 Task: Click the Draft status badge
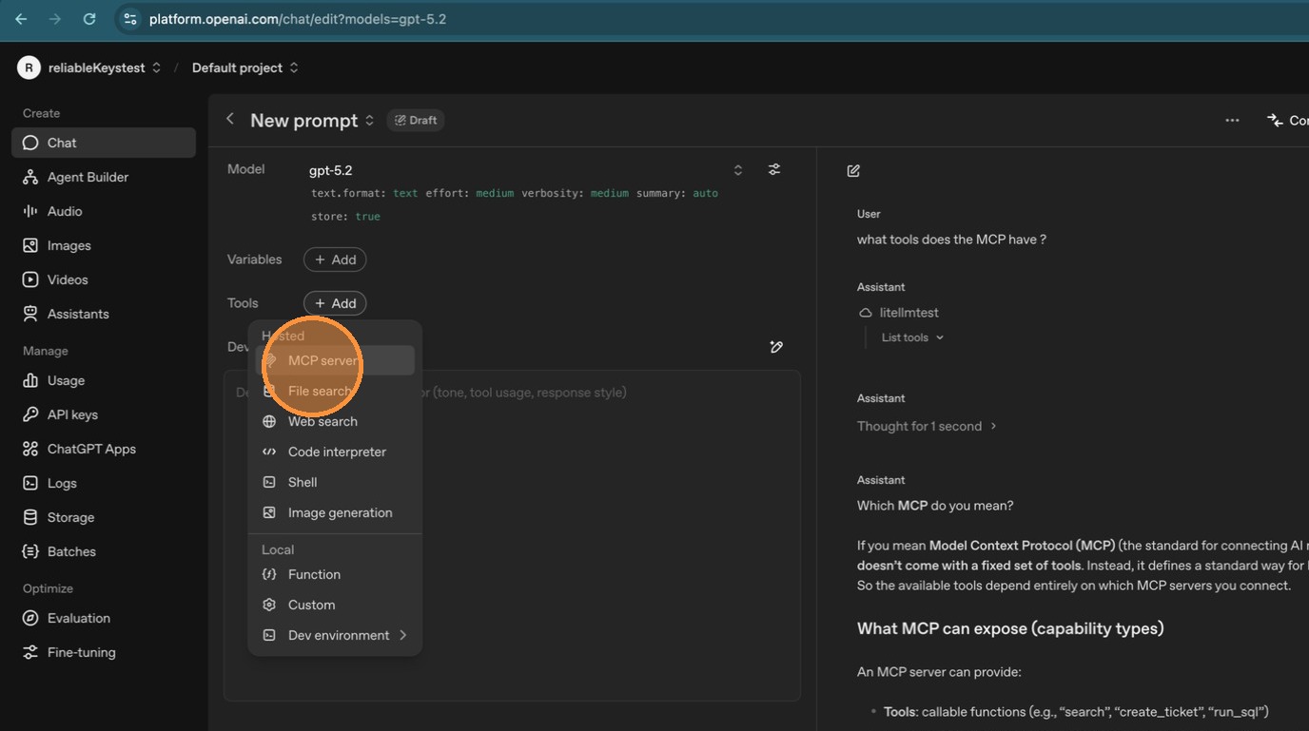point(416,120)
